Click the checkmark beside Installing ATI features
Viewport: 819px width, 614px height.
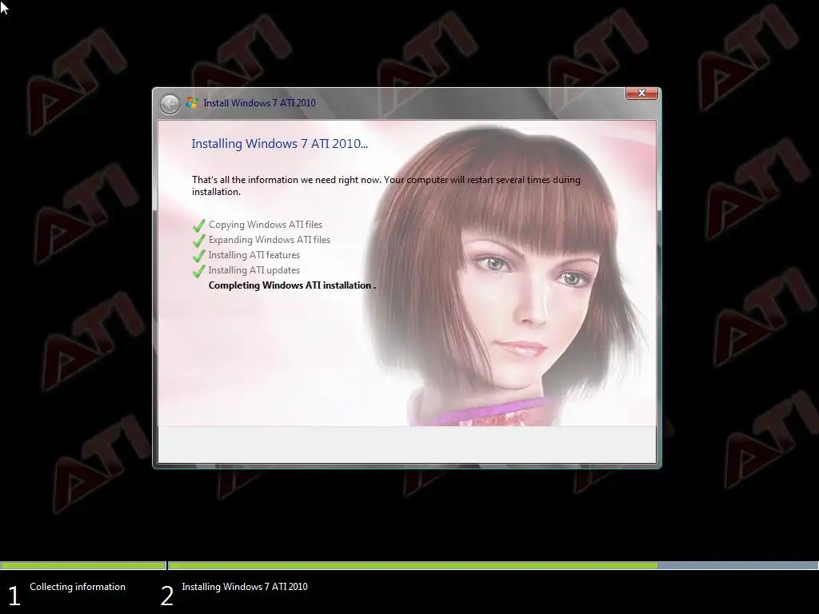pos(198,255)
